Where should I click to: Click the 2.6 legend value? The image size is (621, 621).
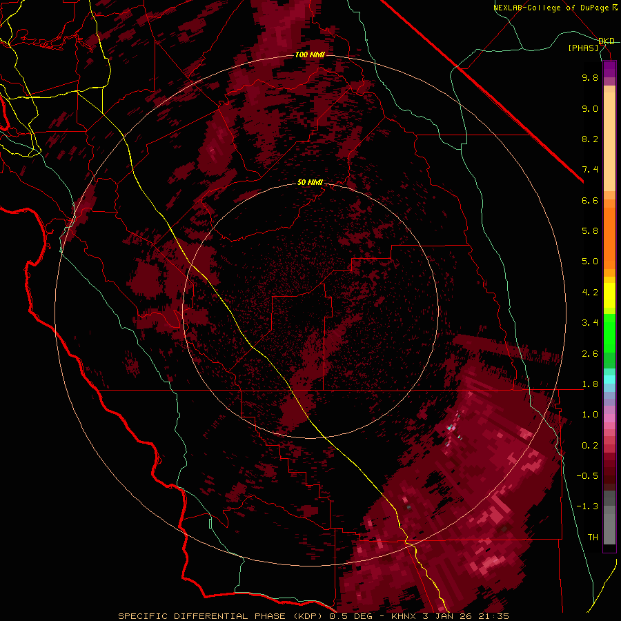590,354
